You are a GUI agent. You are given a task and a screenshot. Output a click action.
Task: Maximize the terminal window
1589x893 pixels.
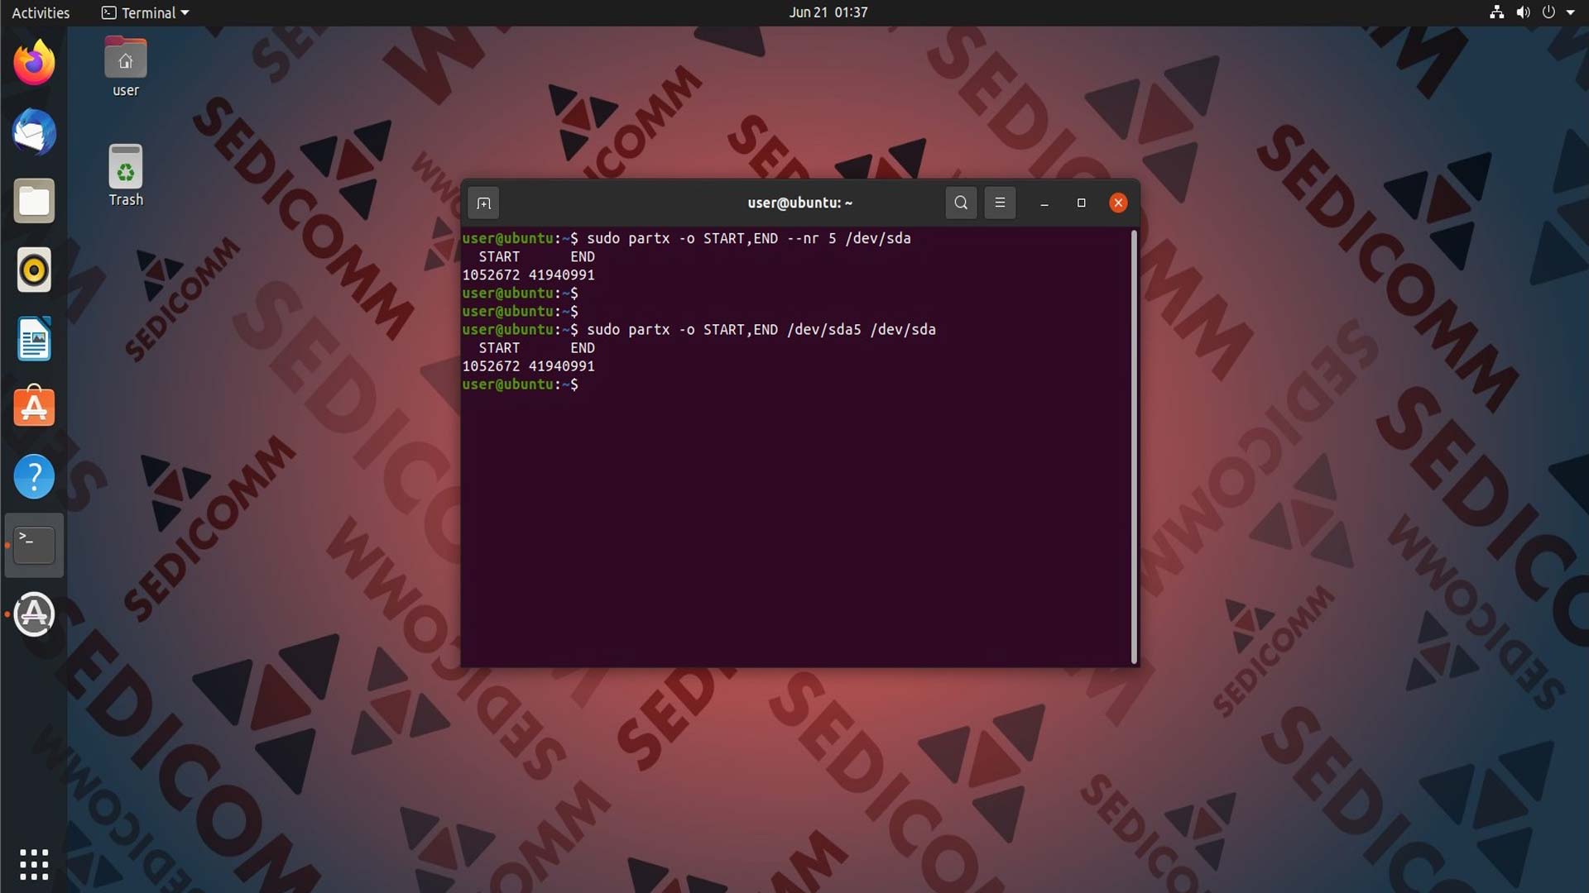pos(1081,203)
